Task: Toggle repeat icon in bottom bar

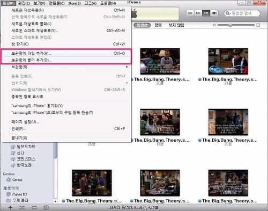Action: click(x=34, y=208)
